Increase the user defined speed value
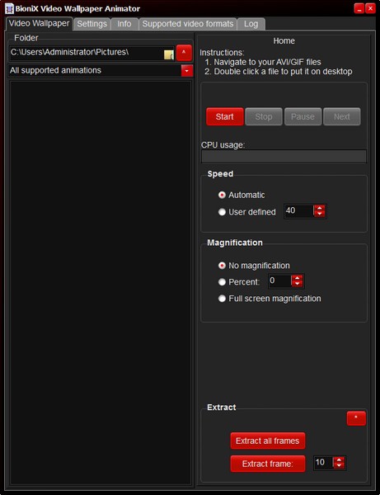The image size is (380, 495). [320, 208]
